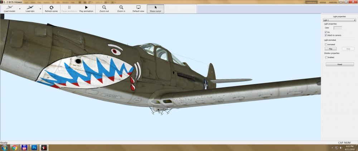Screen dimensions: 358x151
Task: Click the Load model airplane icon
Action: (9, 8)
